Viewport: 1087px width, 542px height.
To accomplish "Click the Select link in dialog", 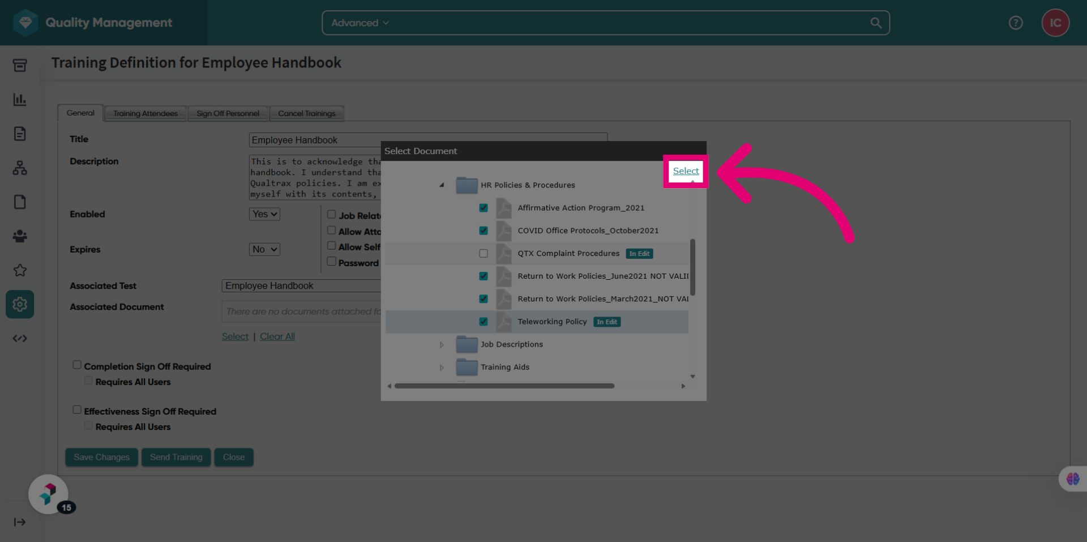I will click(x=686, y=171).
